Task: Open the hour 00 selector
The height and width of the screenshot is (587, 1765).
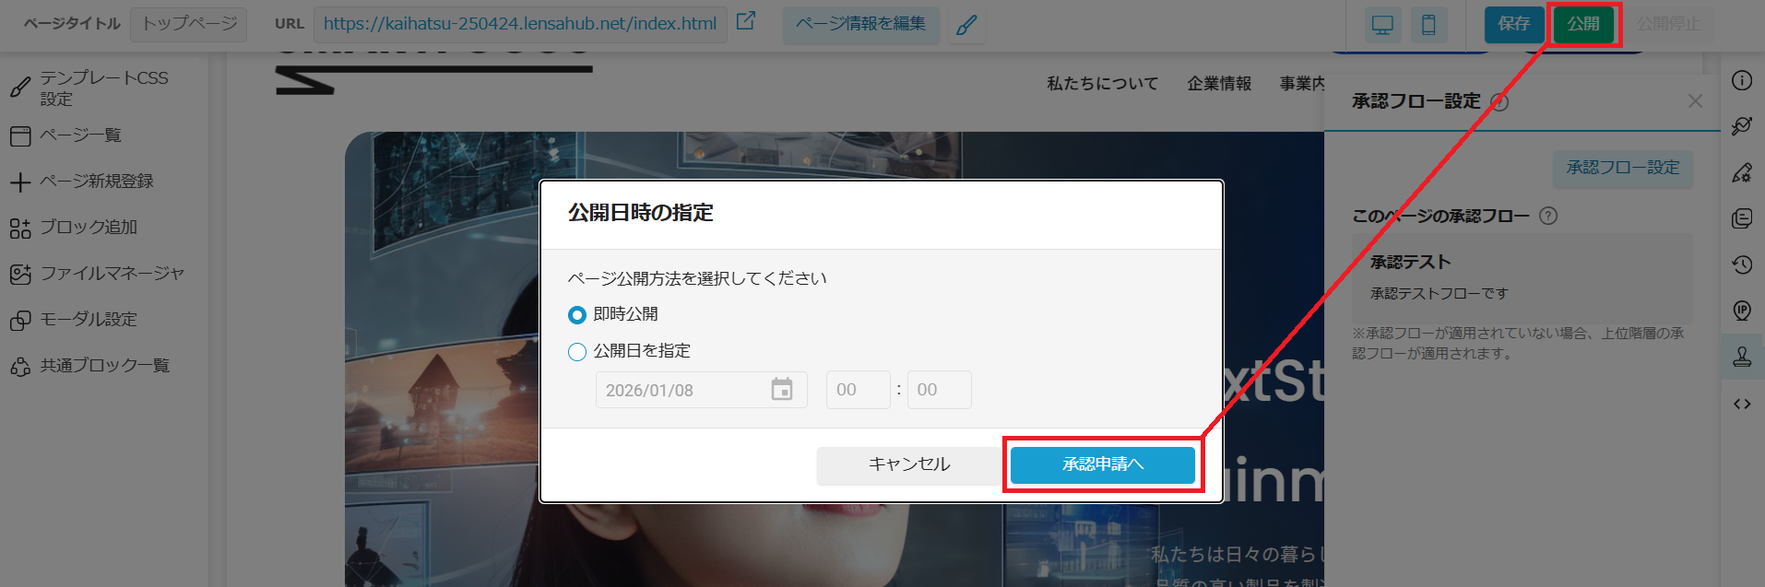Action: 859,390
